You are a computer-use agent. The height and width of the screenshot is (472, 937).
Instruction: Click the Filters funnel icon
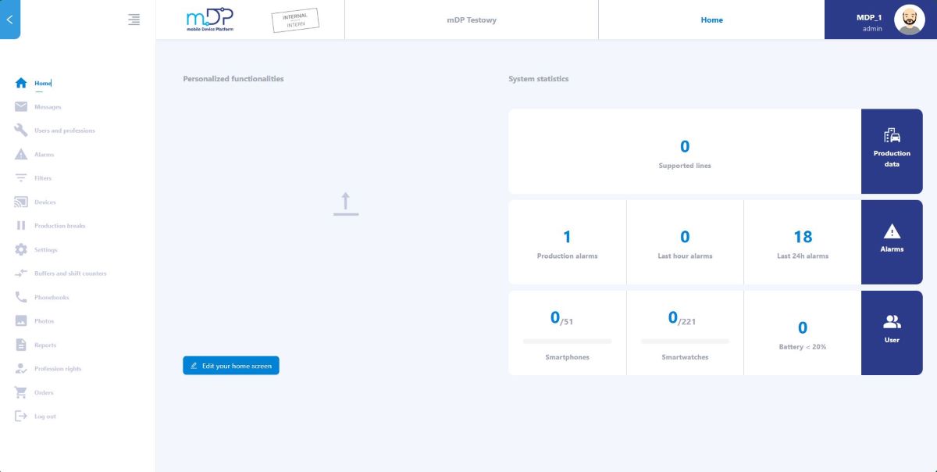pyautogui.click(x=21, y=178)
